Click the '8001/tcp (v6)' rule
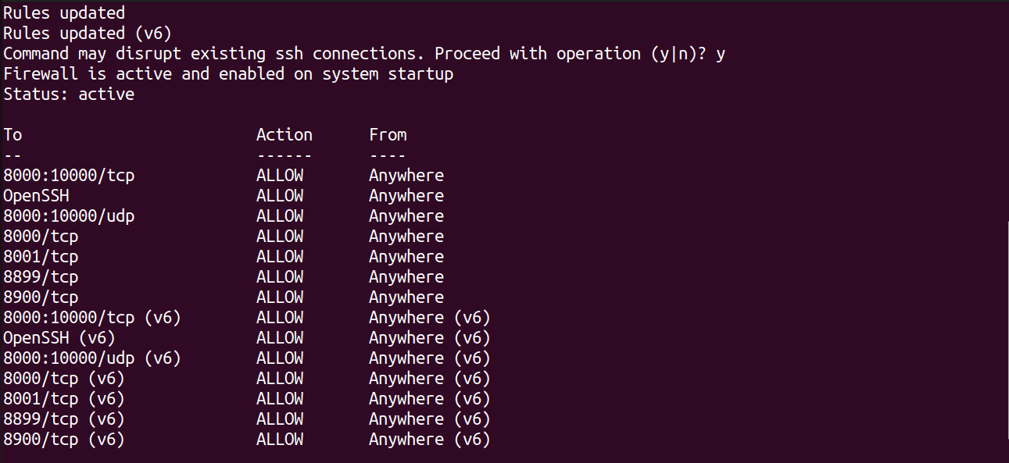Viewport: 1009px width, 463px height. point(64,399)
